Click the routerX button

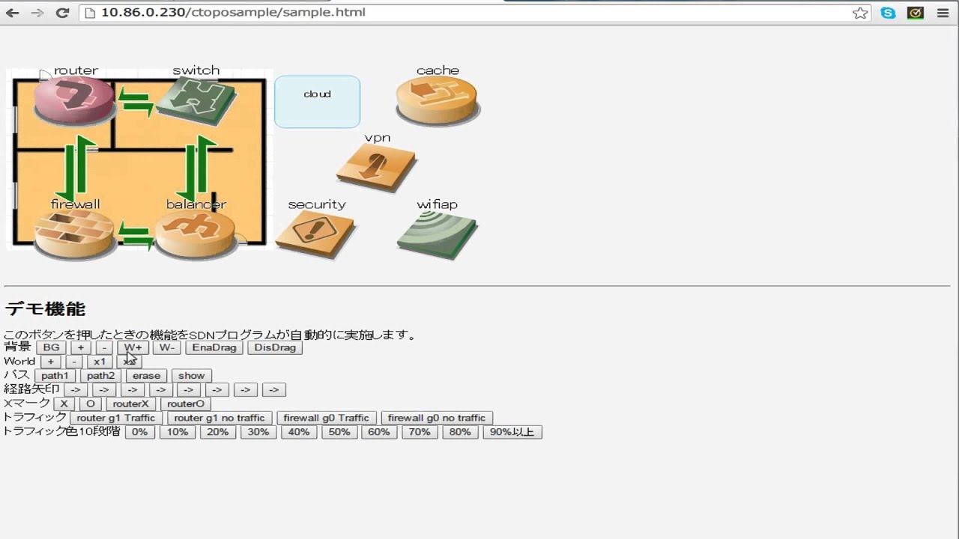[130, 404]
